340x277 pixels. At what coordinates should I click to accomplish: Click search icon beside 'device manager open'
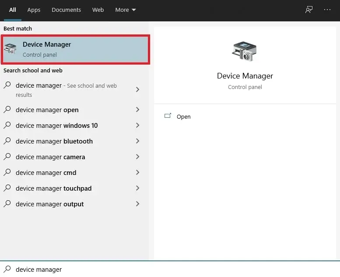pos(7,109)
